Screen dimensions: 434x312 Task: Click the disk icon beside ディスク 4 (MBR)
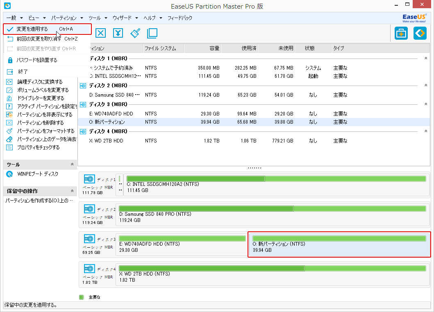tap(83, 132)
